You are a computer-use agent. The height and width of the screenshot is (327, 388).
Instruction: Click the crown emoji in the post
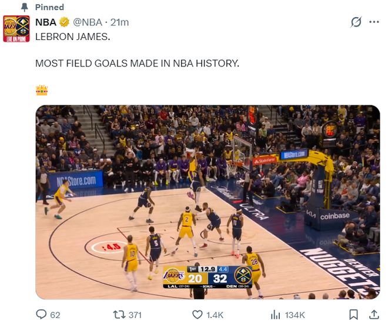(41, 90)
